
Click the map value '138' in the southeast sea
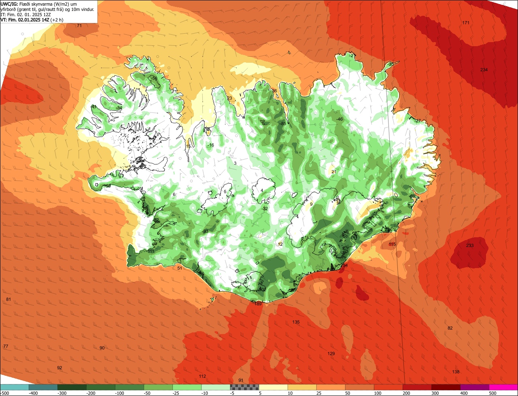pyautogui.click(x=456, y=372)
